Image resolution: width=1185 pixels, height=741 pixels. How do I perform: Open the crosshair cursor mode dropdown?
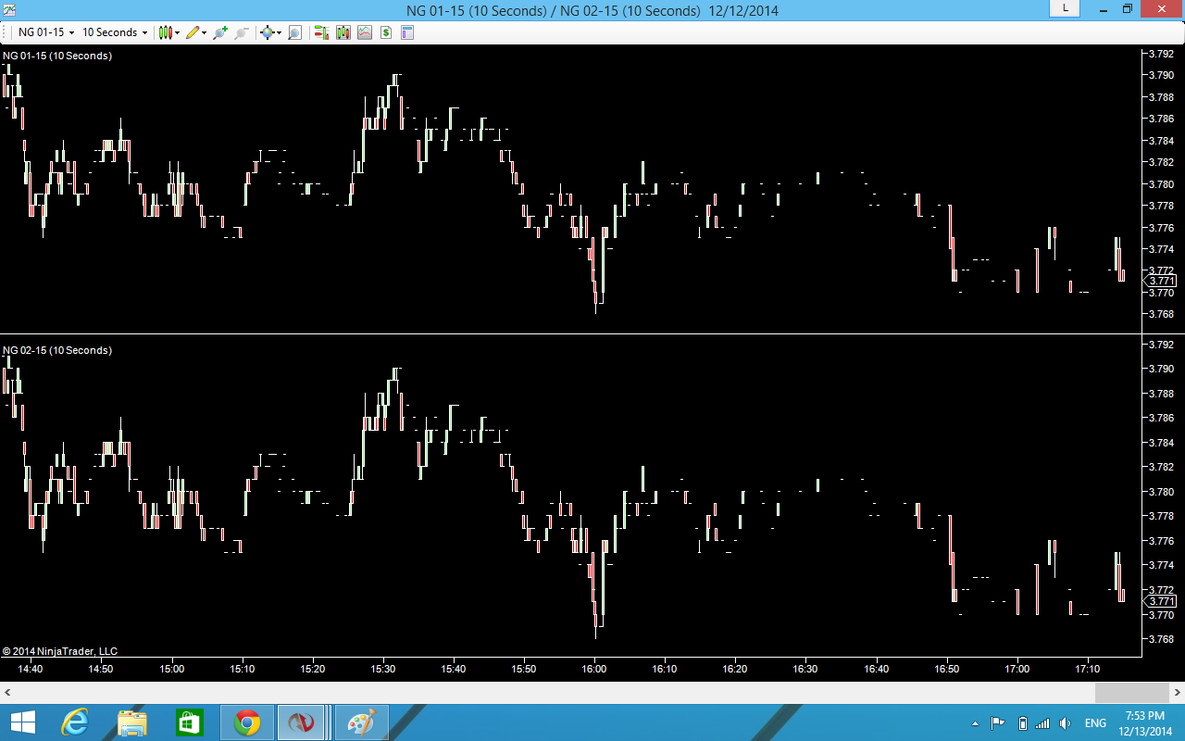pos(271,32)
